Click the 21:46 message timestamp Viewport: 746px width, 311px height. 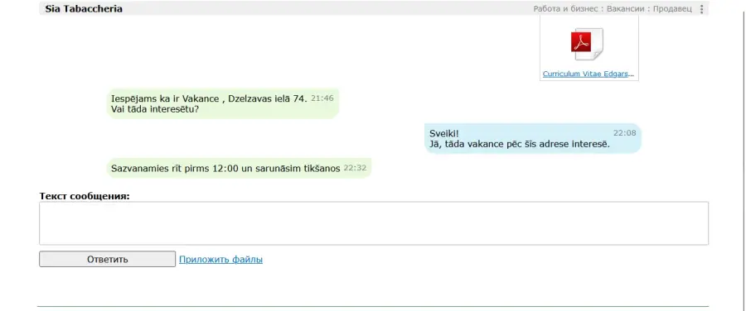pos(322,98)
